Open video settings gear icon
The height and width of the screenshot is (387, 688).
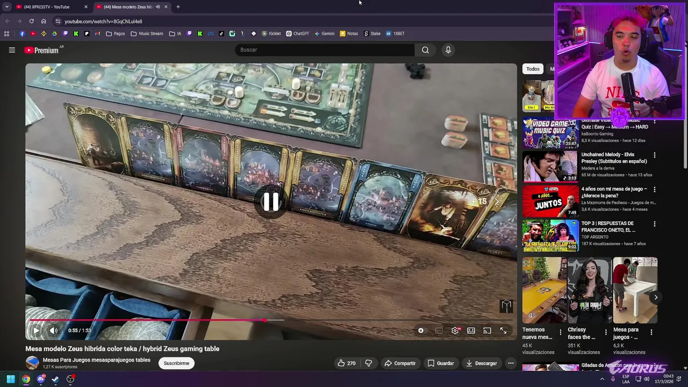pos(455,331)
